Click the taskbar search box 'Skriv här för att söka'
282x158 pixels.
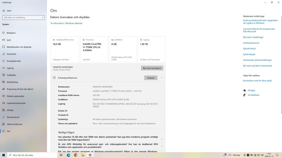(x=32, y=155)
